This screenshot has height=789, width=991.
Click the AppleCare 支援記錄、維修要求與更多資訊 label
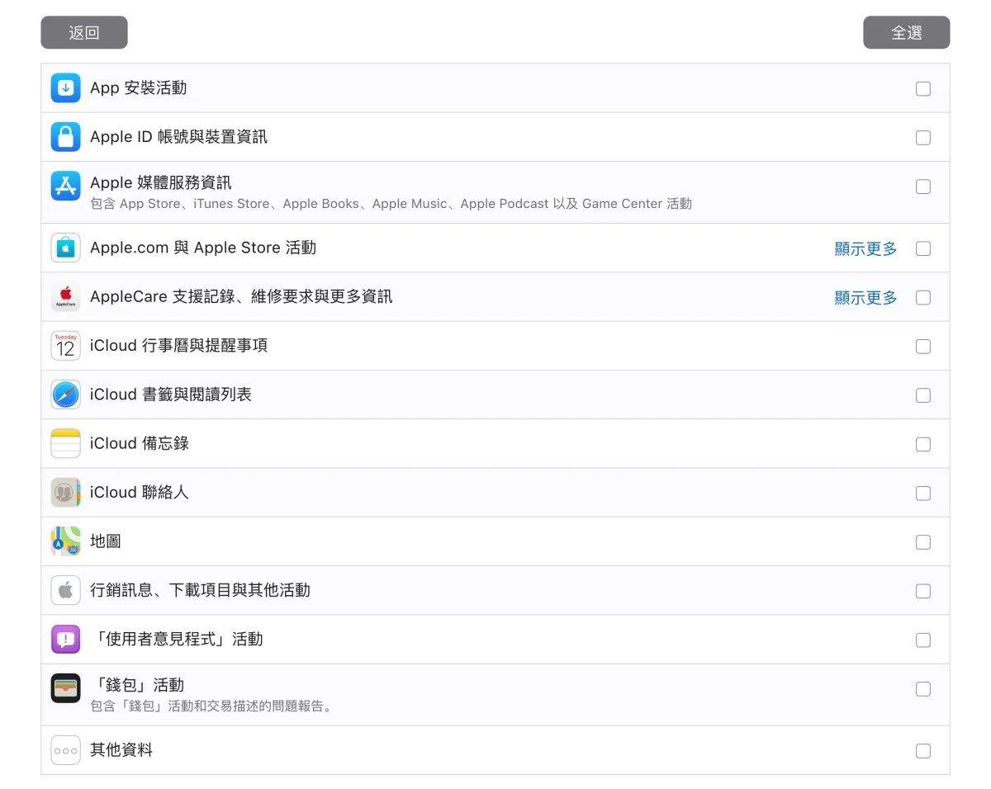coord(241,296)
